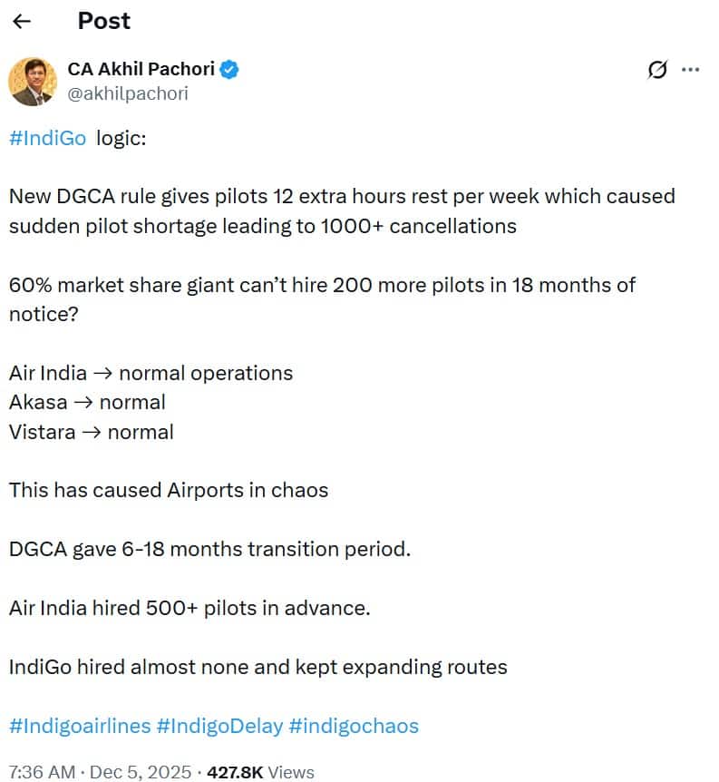
Task: Click the 7:36 AM · Dec 5, 2025 timestamp
Action: [x=100, y=772]
